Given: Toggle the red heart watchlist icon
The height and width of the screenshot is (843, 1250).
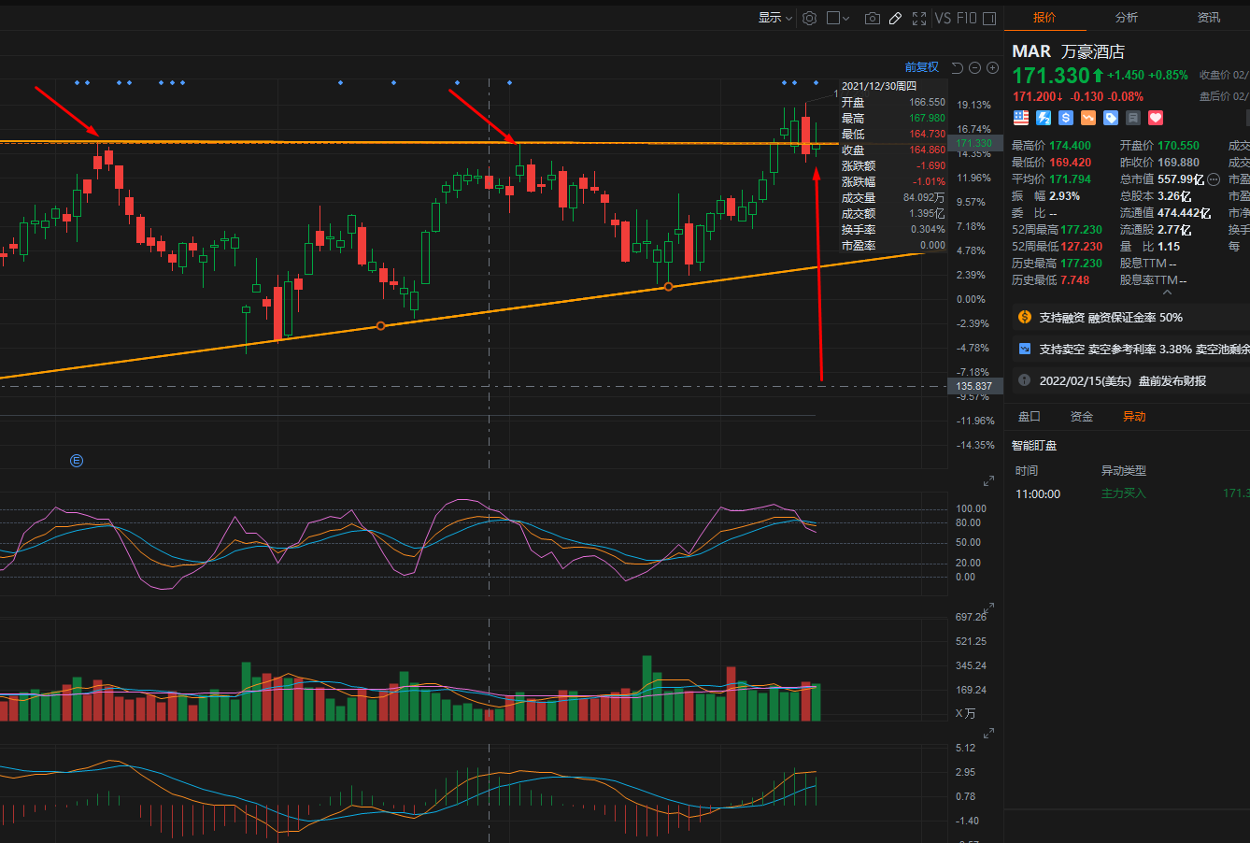Looking at the screenshot, I should [x=1156, y=118].
